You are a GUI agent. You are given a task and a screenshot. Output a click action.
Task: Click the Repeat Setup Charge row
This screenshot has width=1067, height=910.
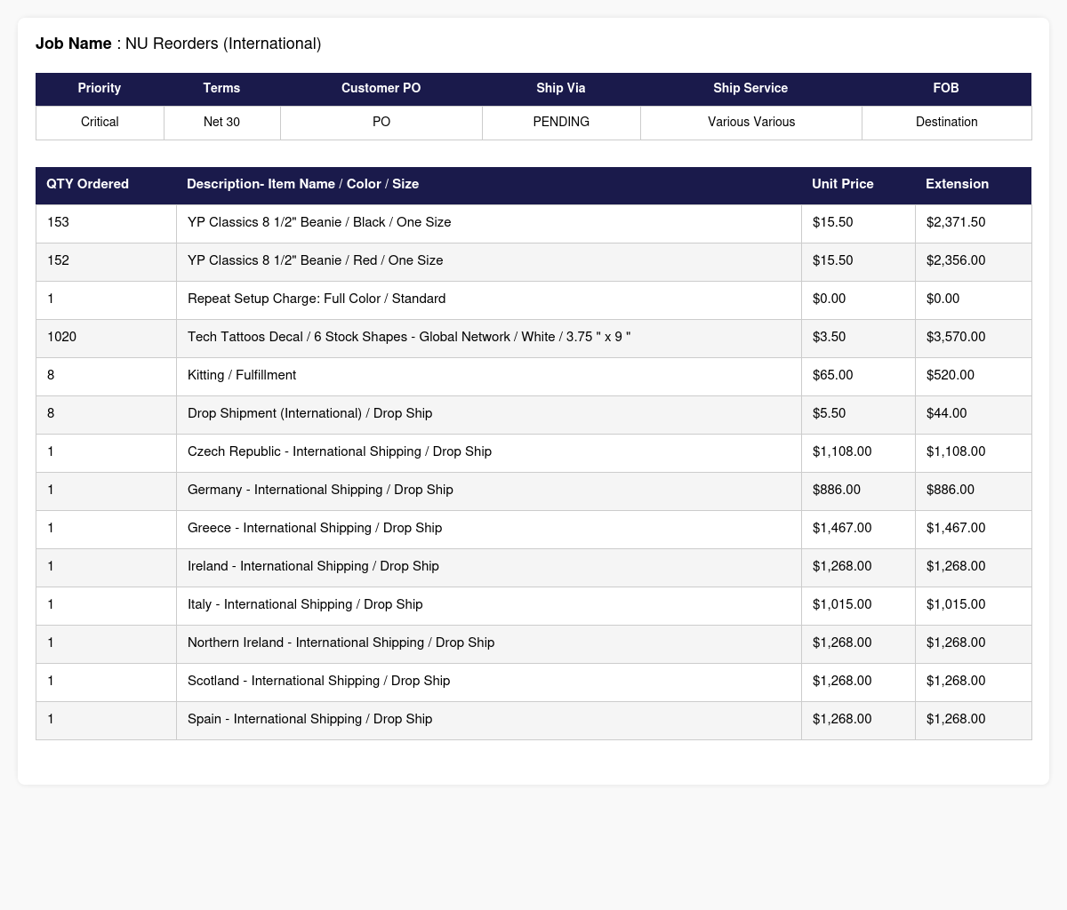click(x=533, y=299)
